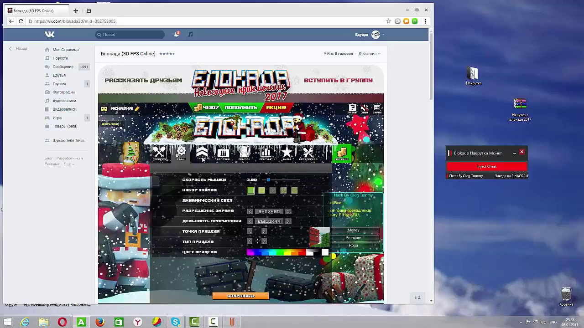Click the red Inject Cheat button

pos(487,166)
